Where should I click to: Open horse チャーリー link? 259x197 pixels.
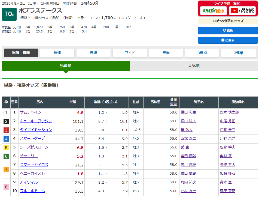coord(29,156)
